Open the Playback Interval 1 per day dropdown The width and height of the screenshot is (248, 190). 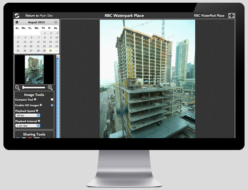(x=28, y=126)
